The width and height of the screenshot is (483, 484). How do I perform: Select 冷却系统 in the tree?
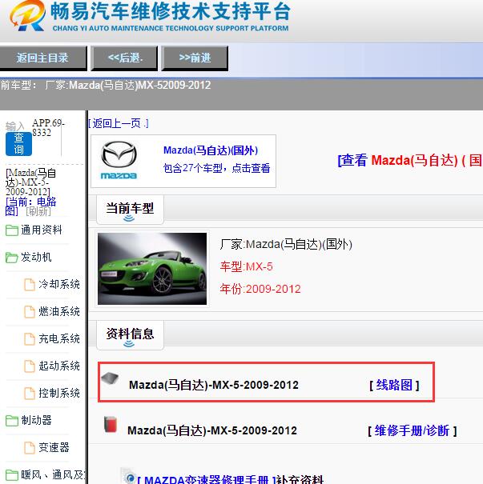59,284
